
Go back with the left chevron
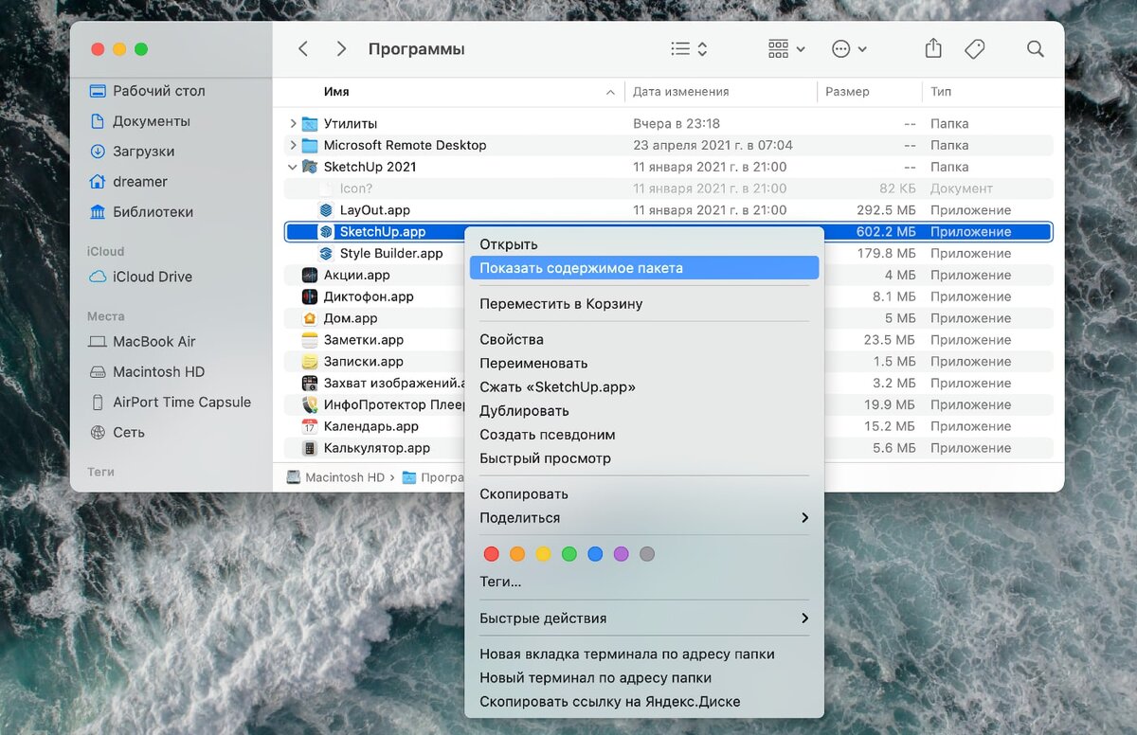(303, 49)
